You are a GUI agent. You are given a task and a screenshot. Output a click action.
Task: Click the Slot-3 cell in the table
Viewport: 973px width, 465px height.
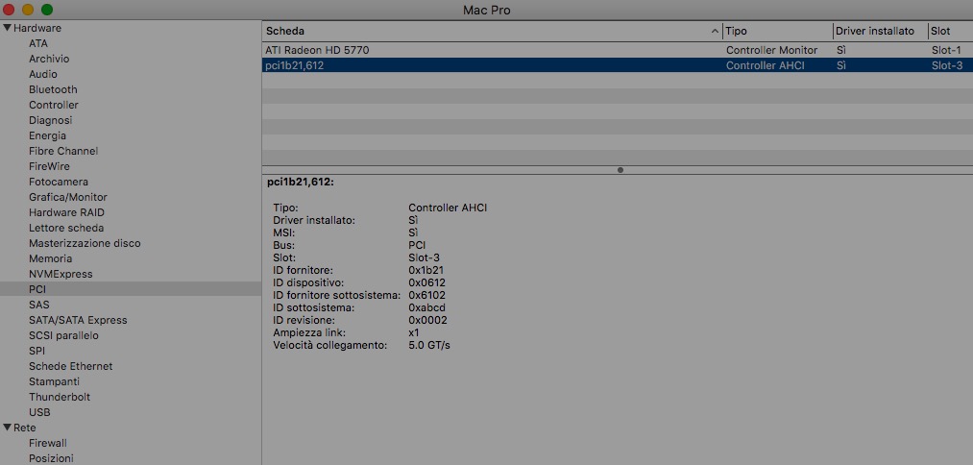(x=947, y=65)
